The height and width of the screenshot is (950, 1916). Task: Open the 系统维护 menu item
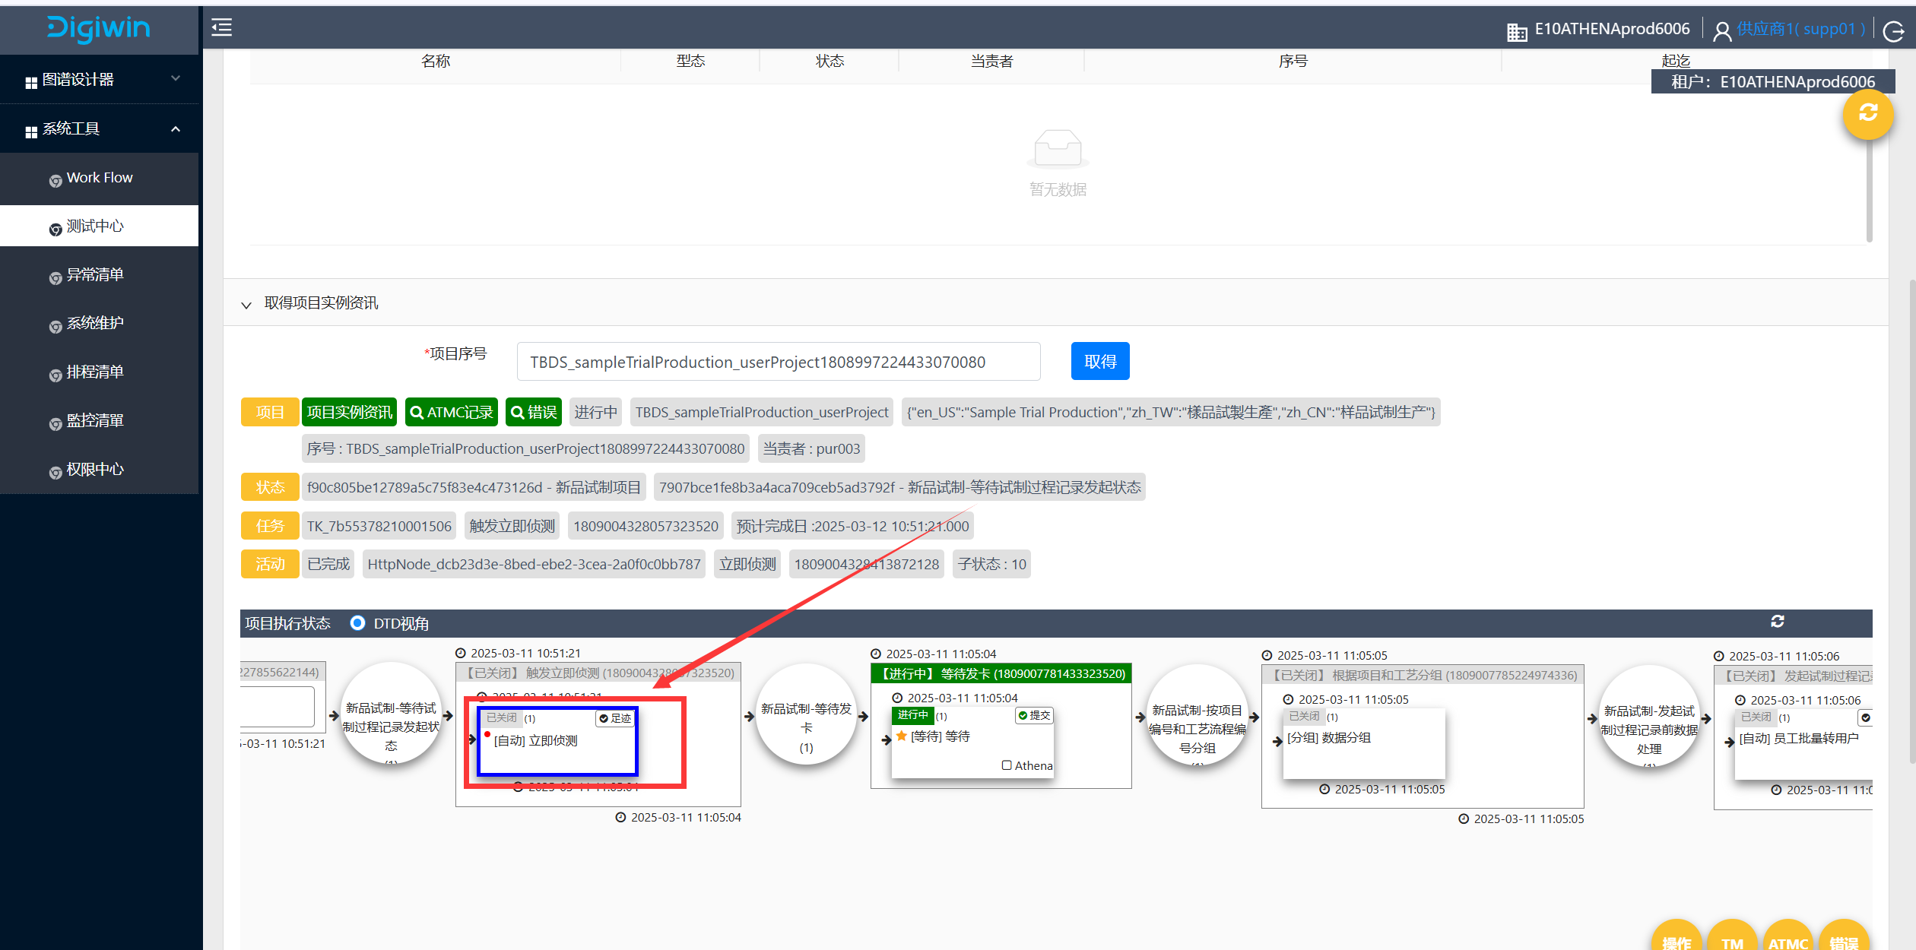click(x=99, y=323)
